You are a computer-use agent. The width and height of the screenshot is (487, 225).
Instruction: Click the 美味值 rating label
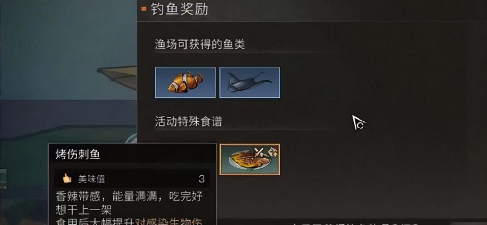(x=92, y=178)
